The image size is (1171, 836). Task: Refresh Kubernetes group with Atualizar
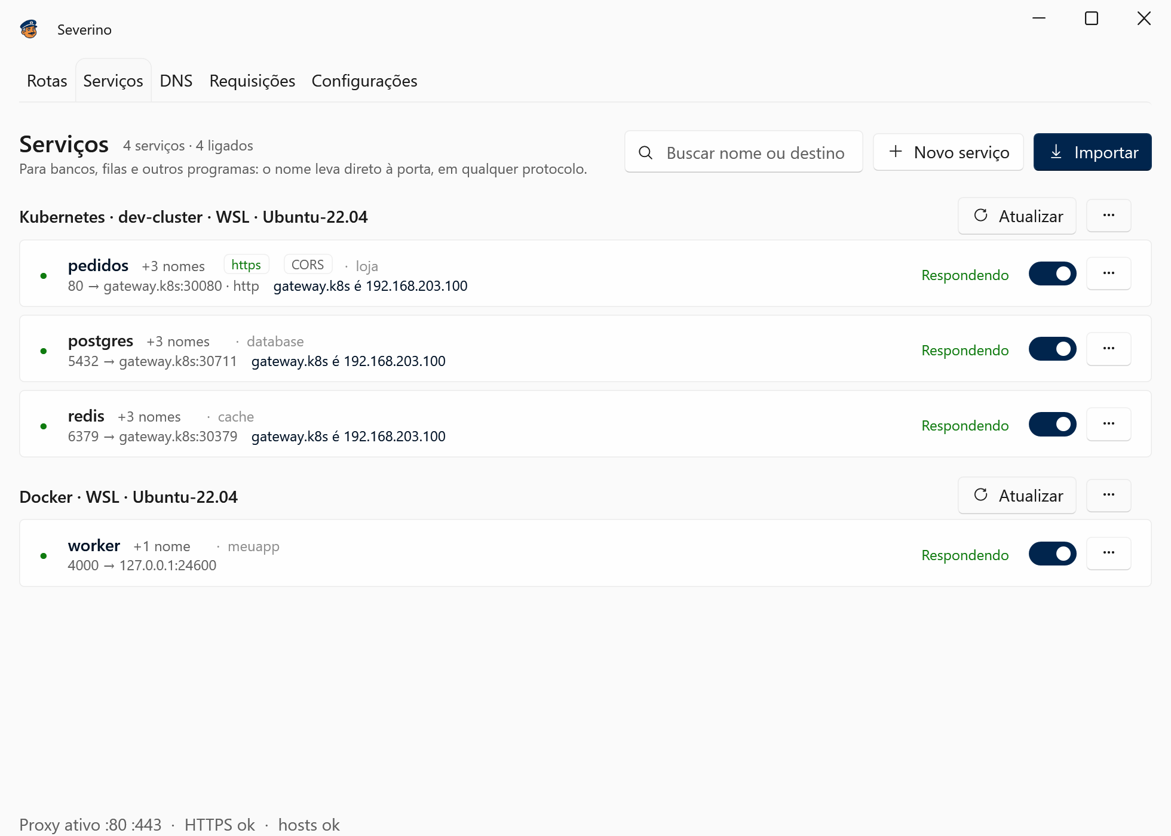tap(1017, 216)
